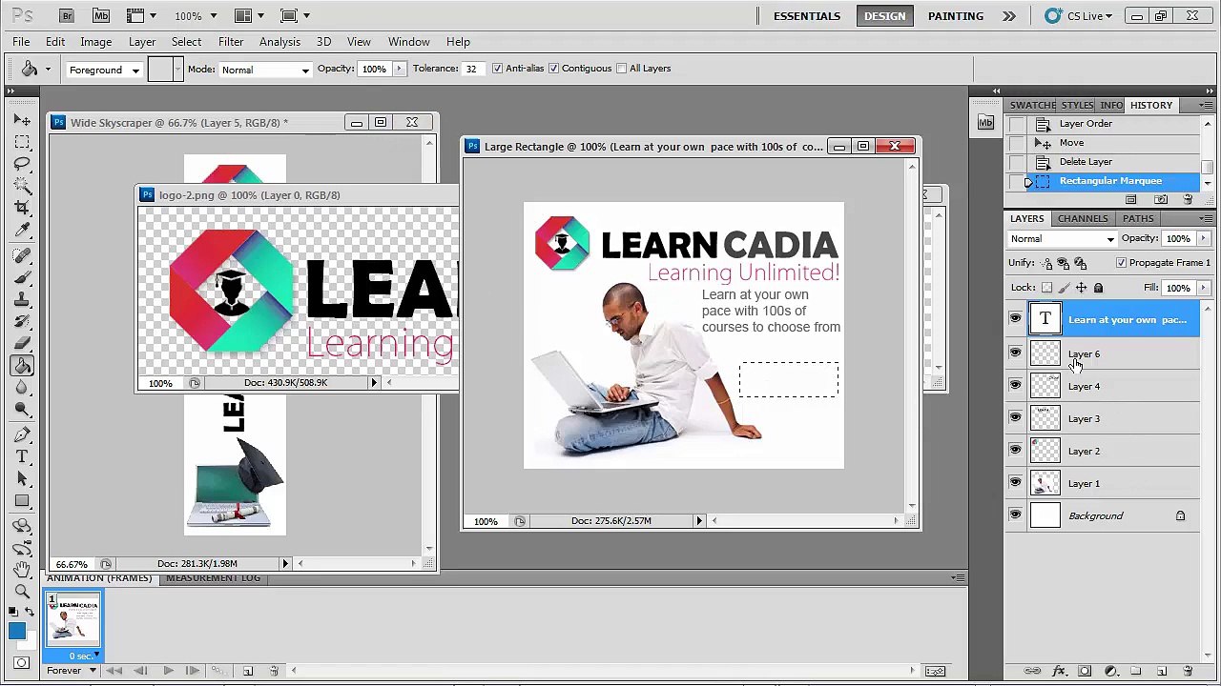This screenshot has height=686, width=1221.
Task: Open the Opacity slider arrow in options bar
Action: 399,69
